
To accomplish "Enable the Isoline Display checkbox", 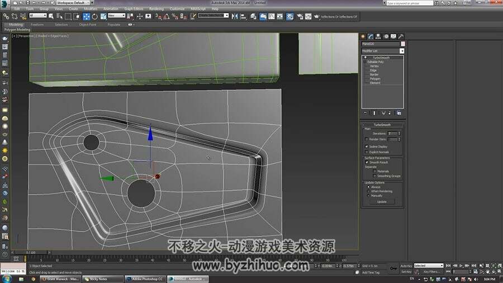I will click(367, 147).
